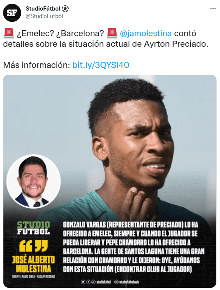Click the Twitter bird icon in footer
Screen dimensions: 220x290
pyautogui.click(x=83, y=282)
